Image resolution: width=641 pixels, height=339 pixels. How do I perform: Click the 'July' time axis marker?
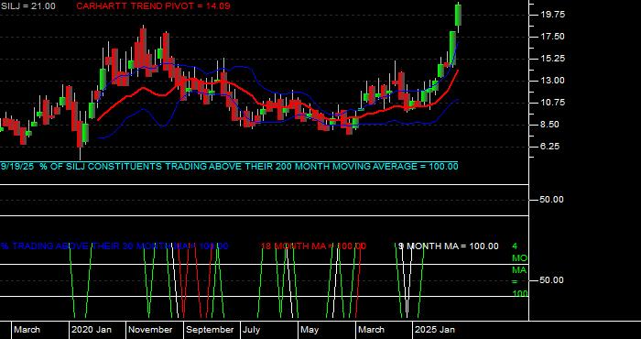[252, 330]
